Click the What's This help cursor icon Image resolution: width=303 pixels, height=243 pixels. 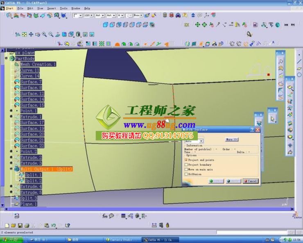pyautogui.click(x=67, y=225)
